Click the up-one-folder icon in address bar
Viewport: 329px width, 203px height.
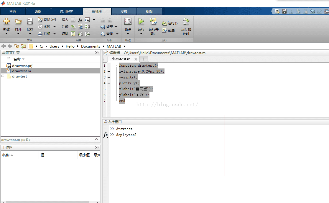(17, 46)
